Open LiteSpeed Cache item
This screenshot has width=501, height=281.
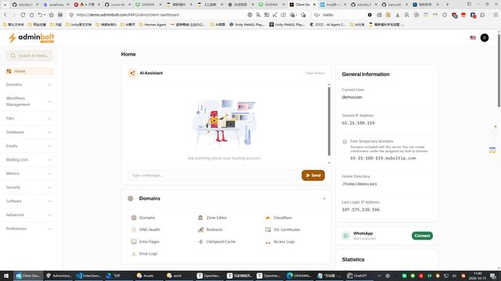tap(217, 242)
